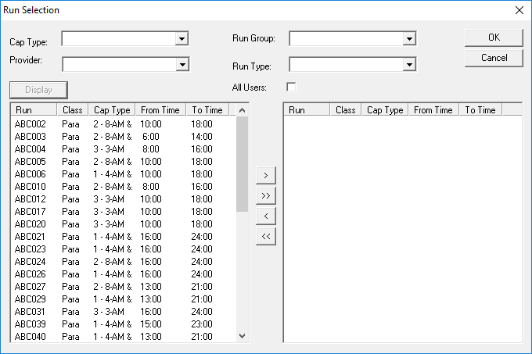Close the Run Selection dialog
532x354 pixels.
click(519, 10)
